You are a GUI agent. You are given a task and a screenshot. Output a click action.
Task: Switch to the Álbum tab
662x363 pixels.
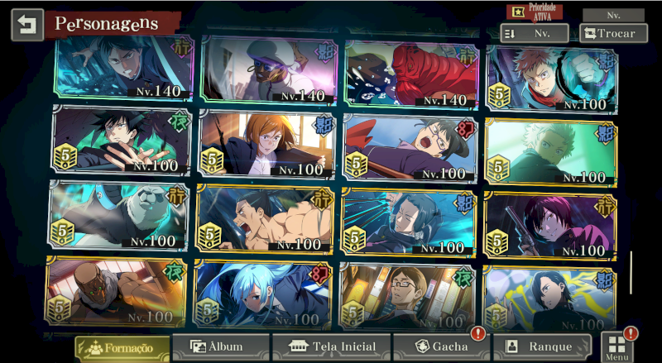click(221, 347)
